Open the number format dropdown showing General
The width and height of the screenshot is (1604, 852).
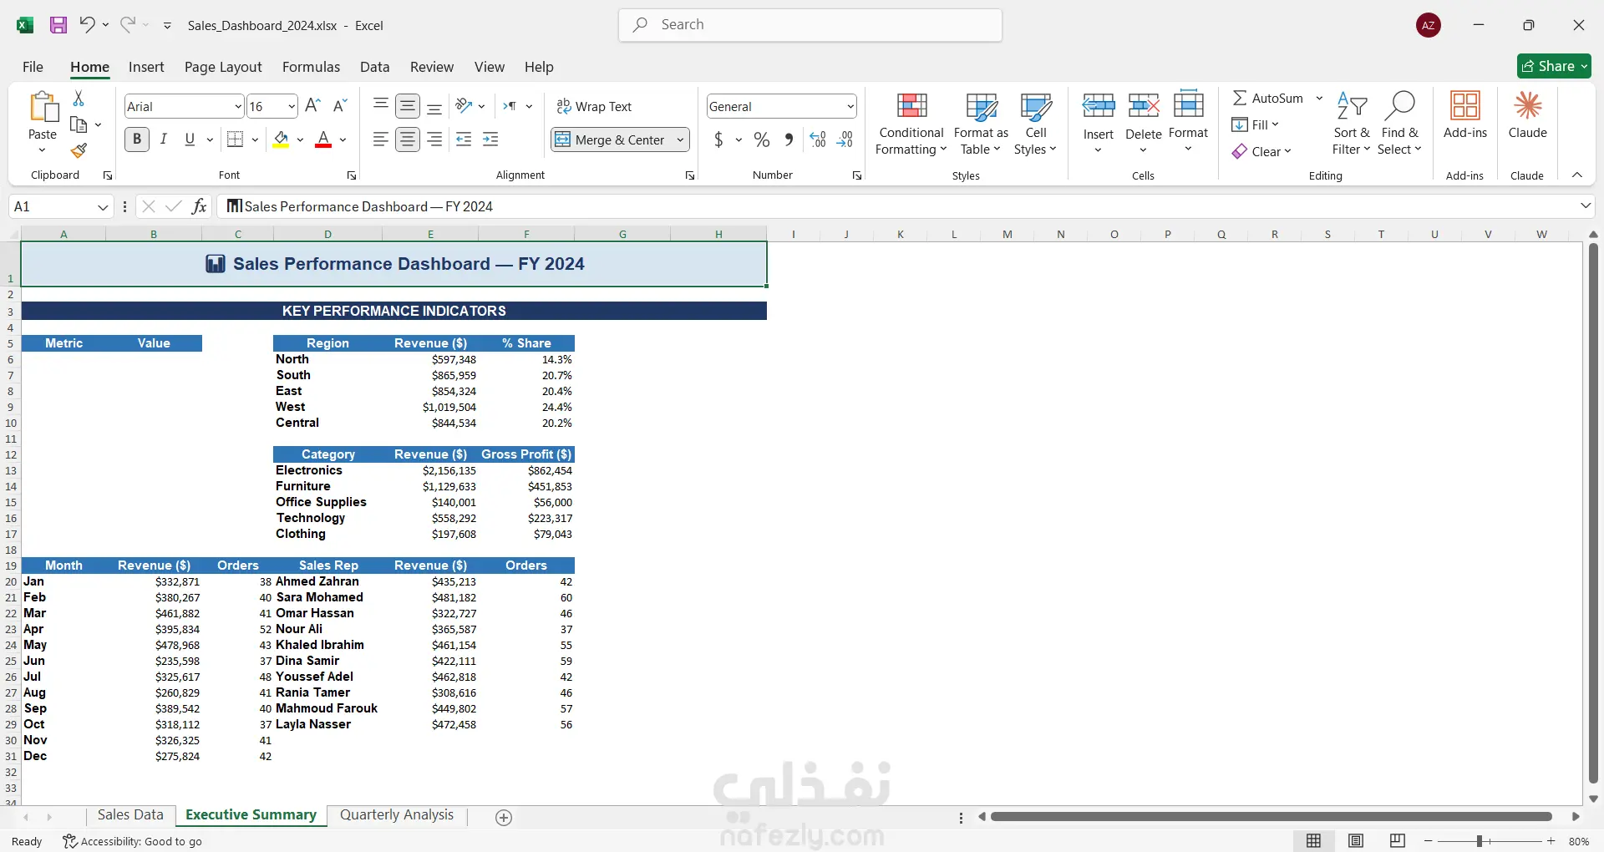(x=850, y=106)
